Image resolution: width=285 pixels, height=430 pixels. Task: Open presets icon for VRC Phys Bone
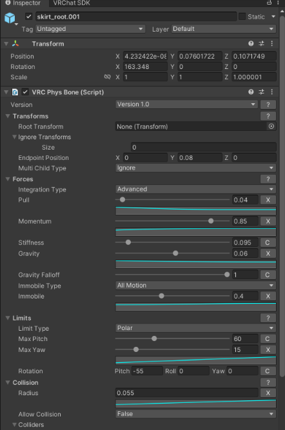(x=261, y=92)
